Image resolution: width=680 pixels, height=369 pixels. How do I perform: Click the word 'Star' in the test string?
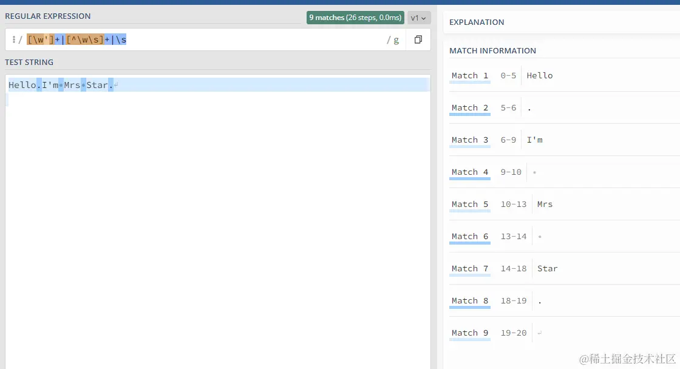click(97, 85)
